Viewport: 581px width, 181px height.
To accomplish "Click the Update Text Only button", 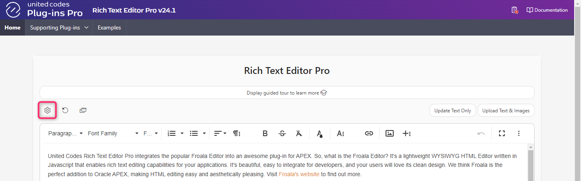I will click(x=453, y=110).
